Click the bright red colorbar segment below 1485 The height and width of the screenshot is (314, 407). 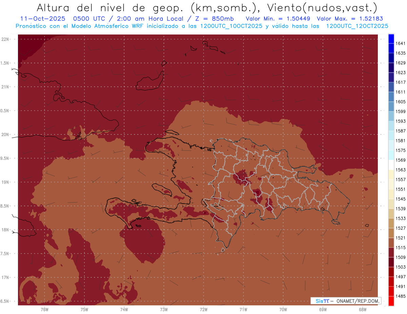[391, 301]
